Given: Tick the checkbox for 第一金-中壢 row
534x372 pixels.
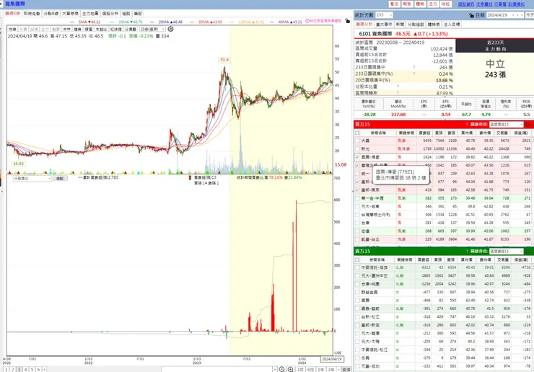Looking at the screenshot, I should (x=357, y=198).
